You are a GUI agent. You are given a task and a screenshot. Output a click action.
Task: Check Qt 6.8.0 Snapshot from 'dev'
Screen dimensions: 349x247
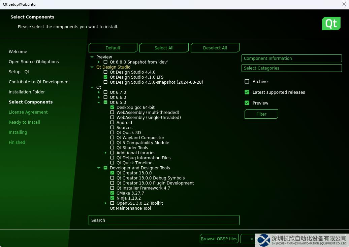(105, 62)
